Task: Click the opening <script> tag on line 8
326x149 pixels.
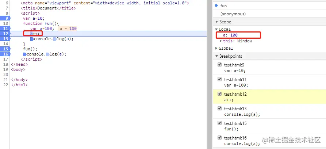Action: [x=30, y=13]
